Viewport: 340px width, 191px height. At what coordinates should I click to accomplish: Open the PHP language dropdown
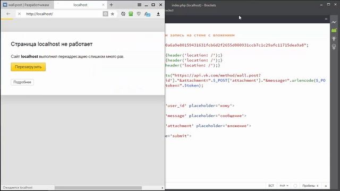[284, 186]
